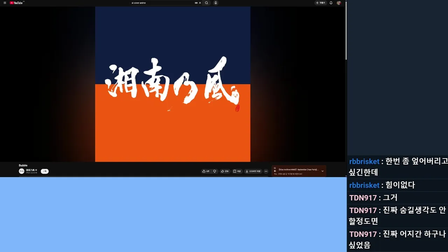Open the 湘南乃風 channel avatar
The image size is (448, 252).
pyautogui.click(x=22, y=171)
